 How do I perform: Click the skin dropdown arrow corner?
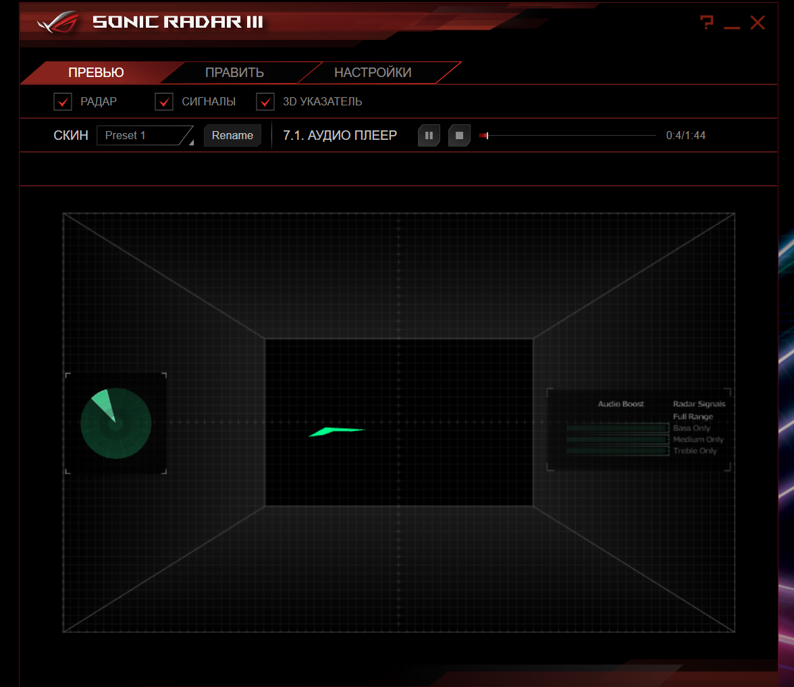click(x=190, y=143)
